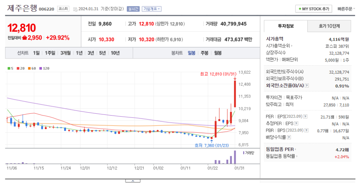Viewport: 358px width, 183px height.
Task: Click the 저가 value 10,320
Action: tap(147, 40)
